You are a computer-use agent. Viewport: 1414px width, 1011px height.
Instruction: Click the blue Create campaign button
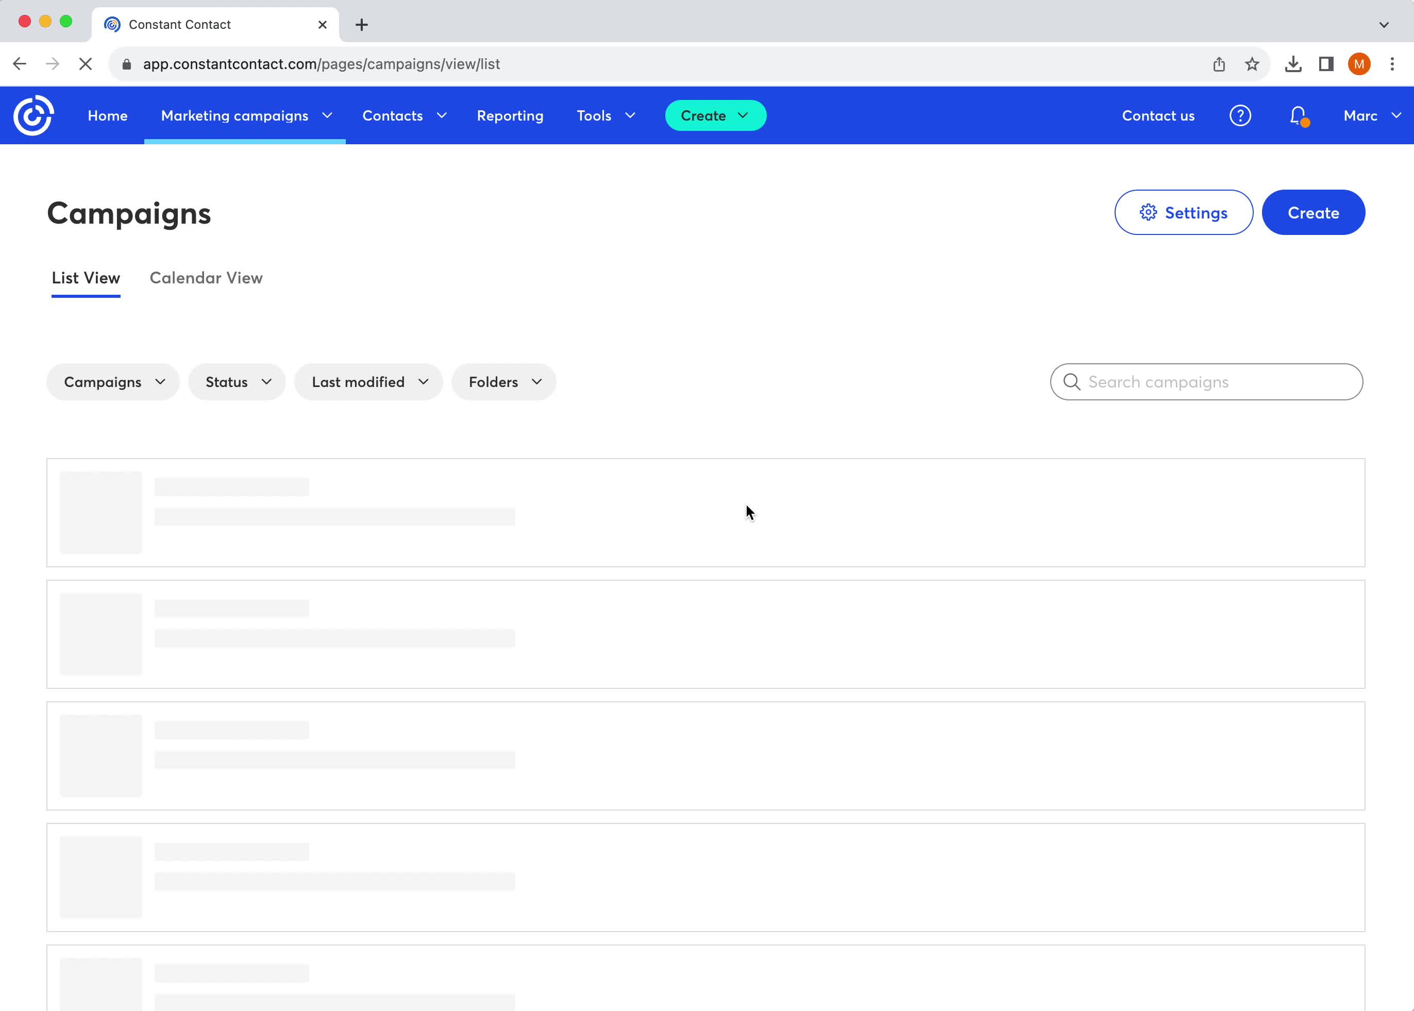click(x=1312, y=213)
